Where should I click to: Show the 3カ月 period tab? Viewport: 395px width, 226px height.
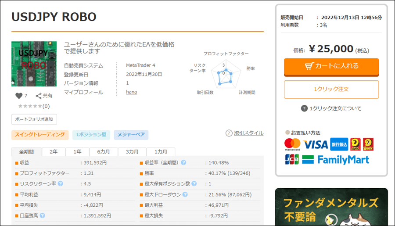point(133,152)
